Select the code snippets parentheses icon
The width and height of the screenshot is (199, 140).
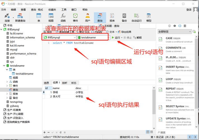point(180,26)
